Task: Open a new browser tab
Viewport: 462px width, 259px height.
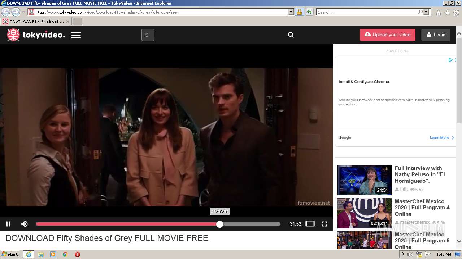Action: point(77,22)
